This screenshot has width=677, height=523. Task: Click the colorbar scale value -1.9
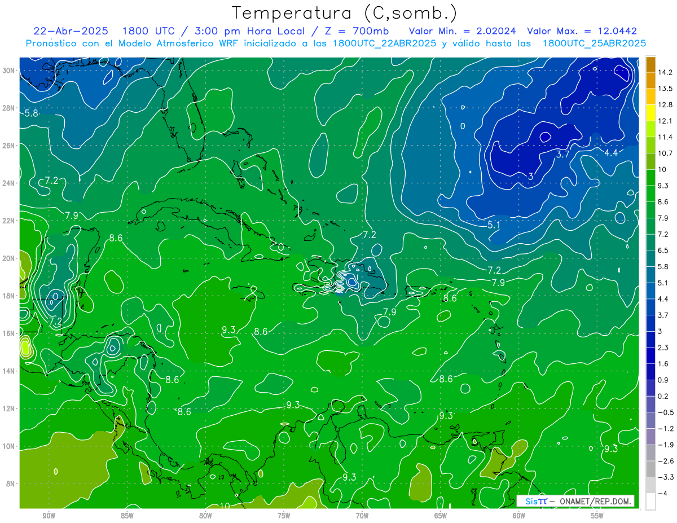(x=665, y=445)
